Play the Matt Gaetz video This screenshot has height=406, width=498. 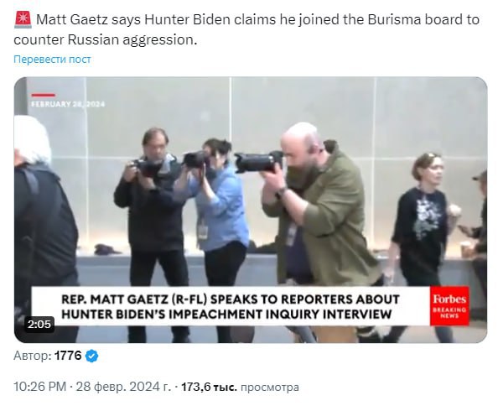(x=251, y=210)
